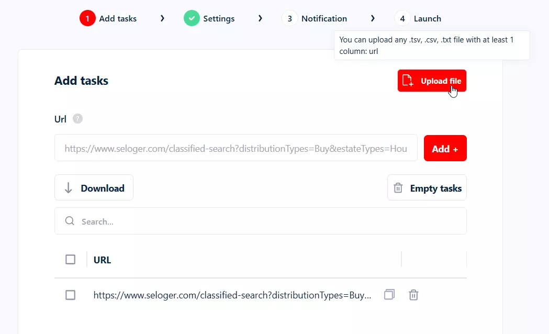The height and width of the screenshot is (334, 549).
Task: Click the chevron after Notification step
Action: click(373, 18)
